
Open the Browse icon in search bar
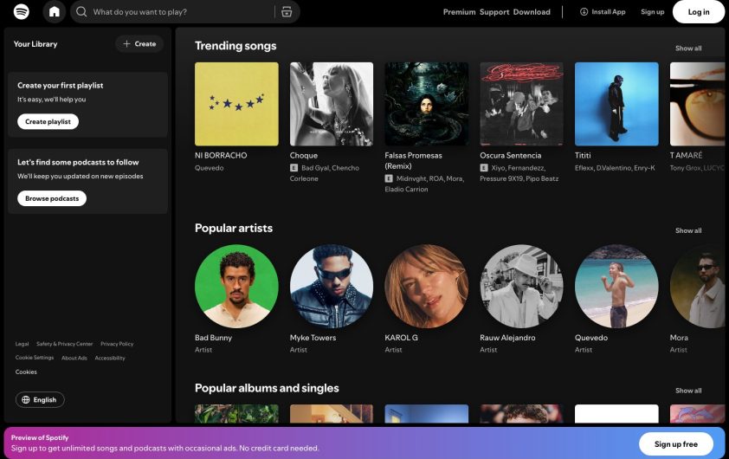point(287,12)
